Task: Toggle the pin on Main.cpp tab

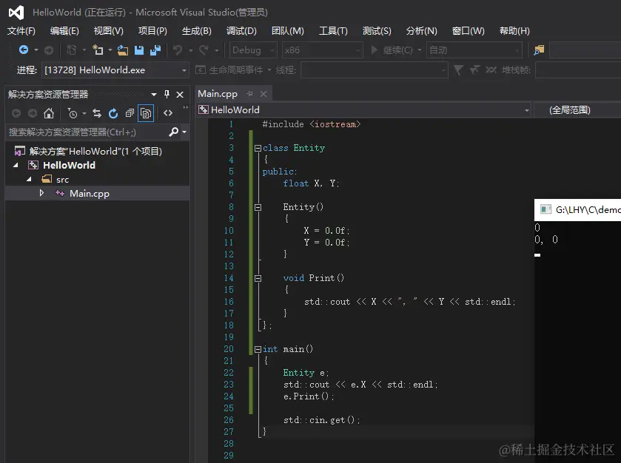Action: 249,94
